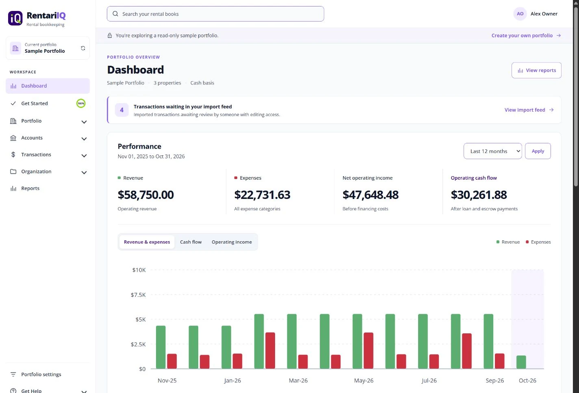Click the 4 pending transactions badge

(x=122, y=110)
